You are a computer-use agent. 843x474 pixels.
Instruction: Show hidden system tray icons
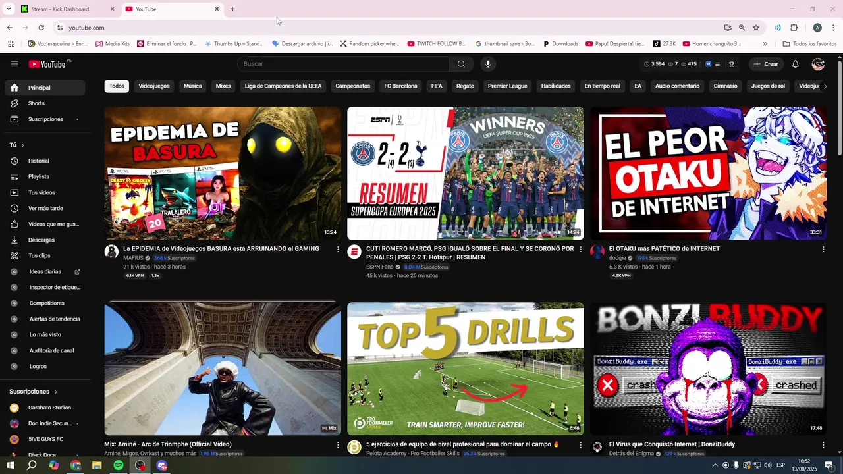tap(715, 465)
